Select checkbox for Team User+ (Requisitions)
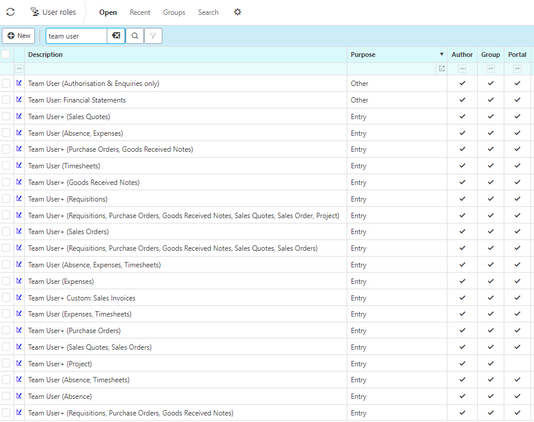The image size is (534, 422). click(6, 199)
